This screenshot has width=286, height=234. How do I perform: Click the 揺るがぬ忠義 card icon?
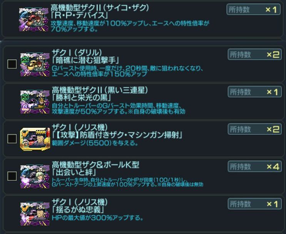pyautogui.click(x=35, y=214)
